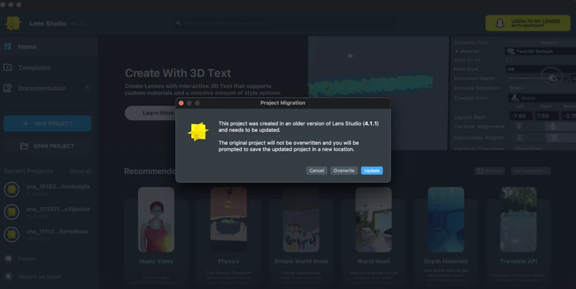Open recent project sna_11112...formdress

(x=47, y=234)
